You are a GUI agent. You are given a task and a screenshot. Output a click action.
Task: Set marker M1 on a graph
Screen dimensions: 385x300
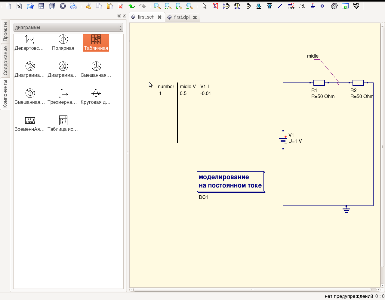(356, 6)
